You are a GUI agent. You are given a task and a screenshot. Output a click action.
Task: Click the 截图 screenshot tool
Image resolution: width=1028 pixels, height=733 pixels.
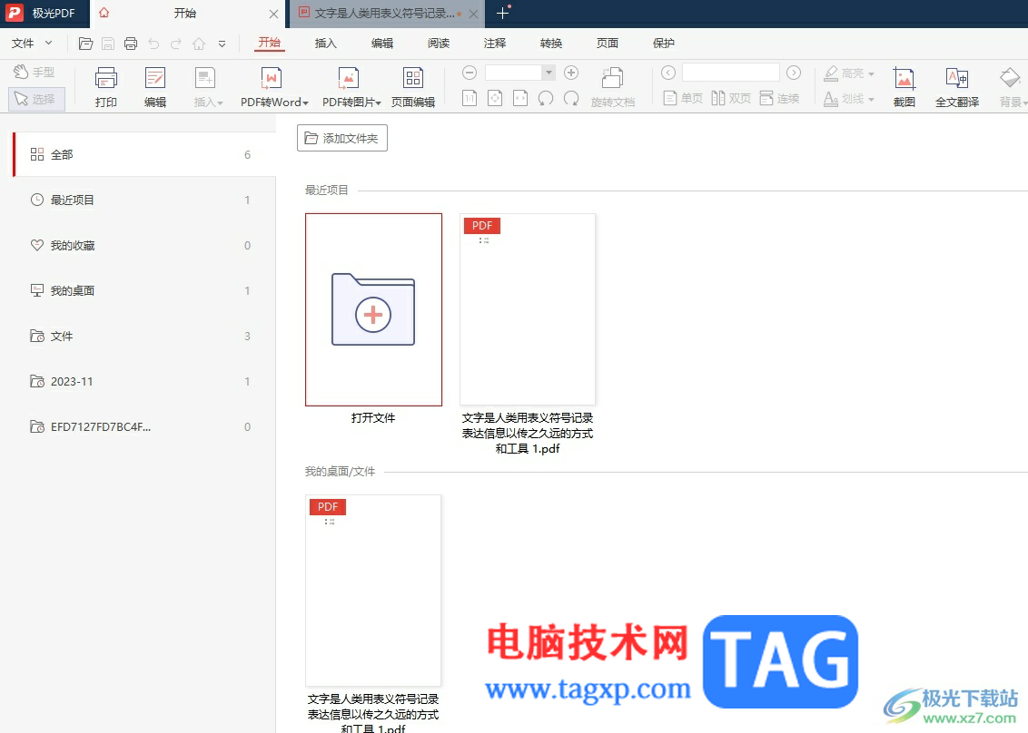click(904, 87)
